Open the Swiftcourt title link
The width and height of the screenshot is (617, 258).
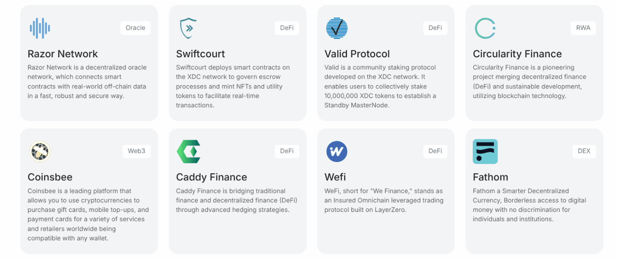[x=200, y=54]
